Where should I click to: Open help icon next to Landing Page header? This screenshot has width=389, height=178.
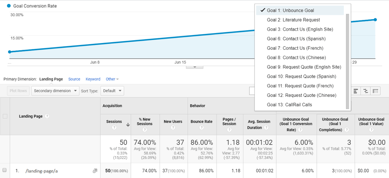click(47, 116)
